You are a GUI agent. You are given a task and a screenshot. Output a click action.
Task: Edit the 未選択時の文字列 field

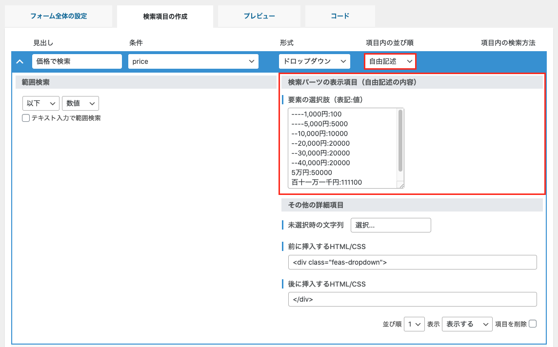pos(391,226)
